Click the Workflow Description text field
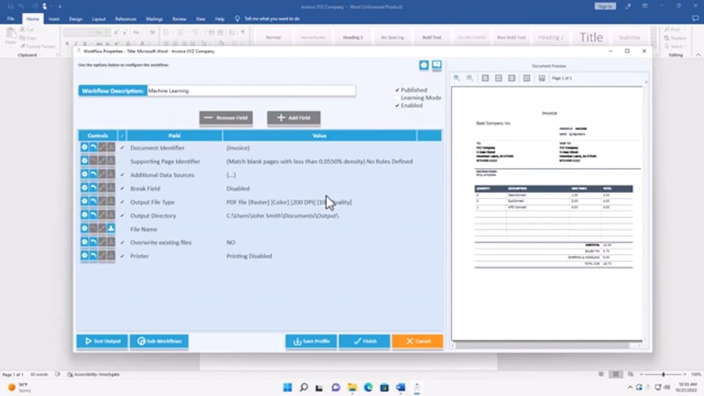704x396 pixels. coord(251,91)
